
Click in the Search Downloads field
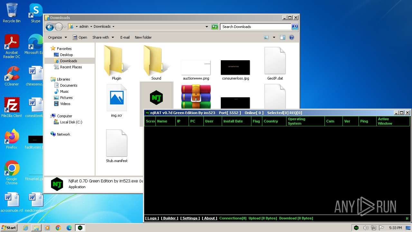point(256,27)
